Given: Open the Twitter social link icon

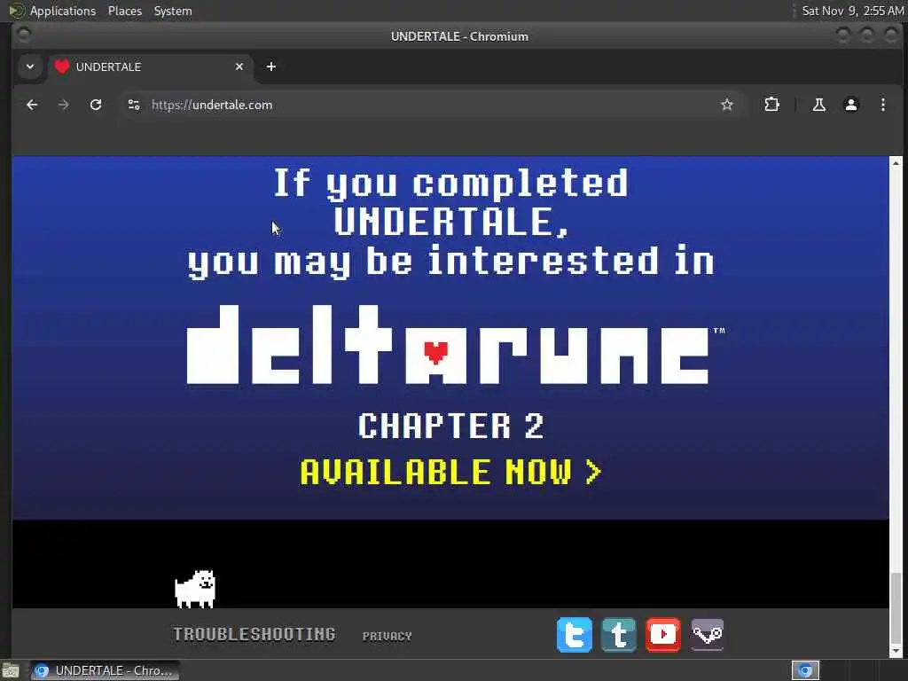Looking at the screenshot, I should click(574, 635).
